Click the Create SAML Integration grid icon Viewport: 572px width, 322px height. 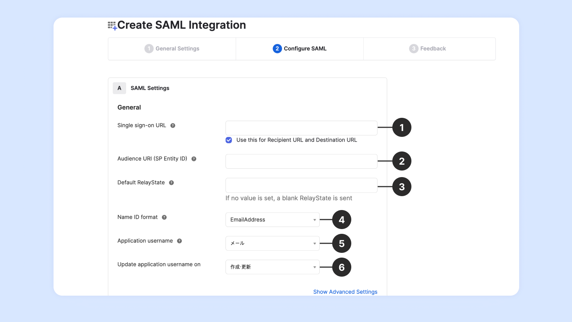click(x=111, y=26)
